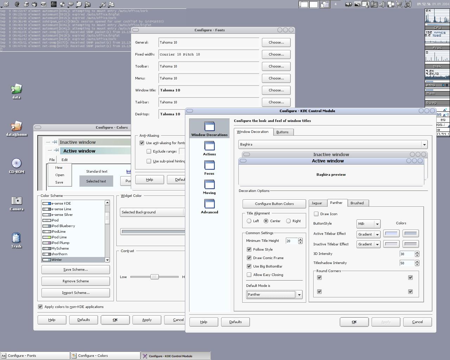The image size is (450, 360).
Task: Uncheck the Follow Style option
Action: pyautogui.click(x=249, y=249)
